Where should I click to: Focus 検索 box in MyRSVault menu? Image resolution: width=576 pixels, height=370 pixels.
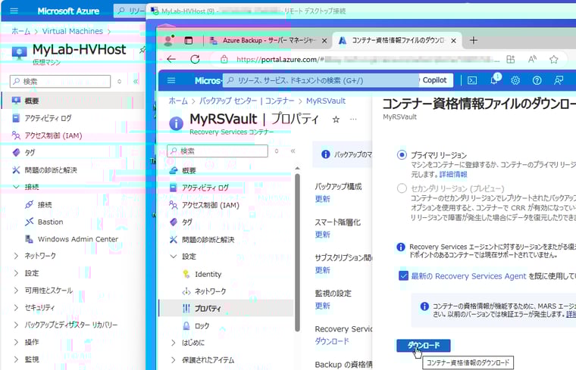218,151
